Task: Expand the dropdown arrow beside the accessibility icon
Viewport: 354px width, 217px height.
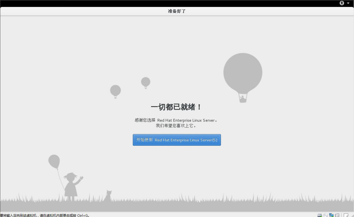Action: (x=348, y=3)
